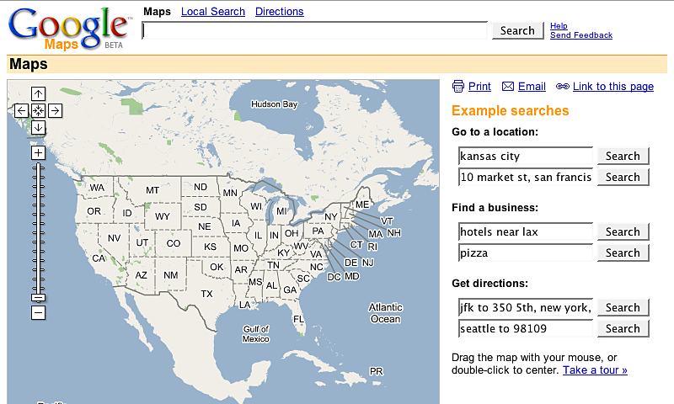This screenshot has height=404, width=674.
Task: Search for hotels near lax
Action: point(623,231)
